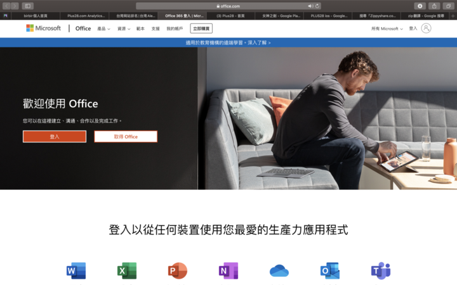Click the 登入 link in the header
The width and height of the screenshot is (457, 285).
(413, 28)
